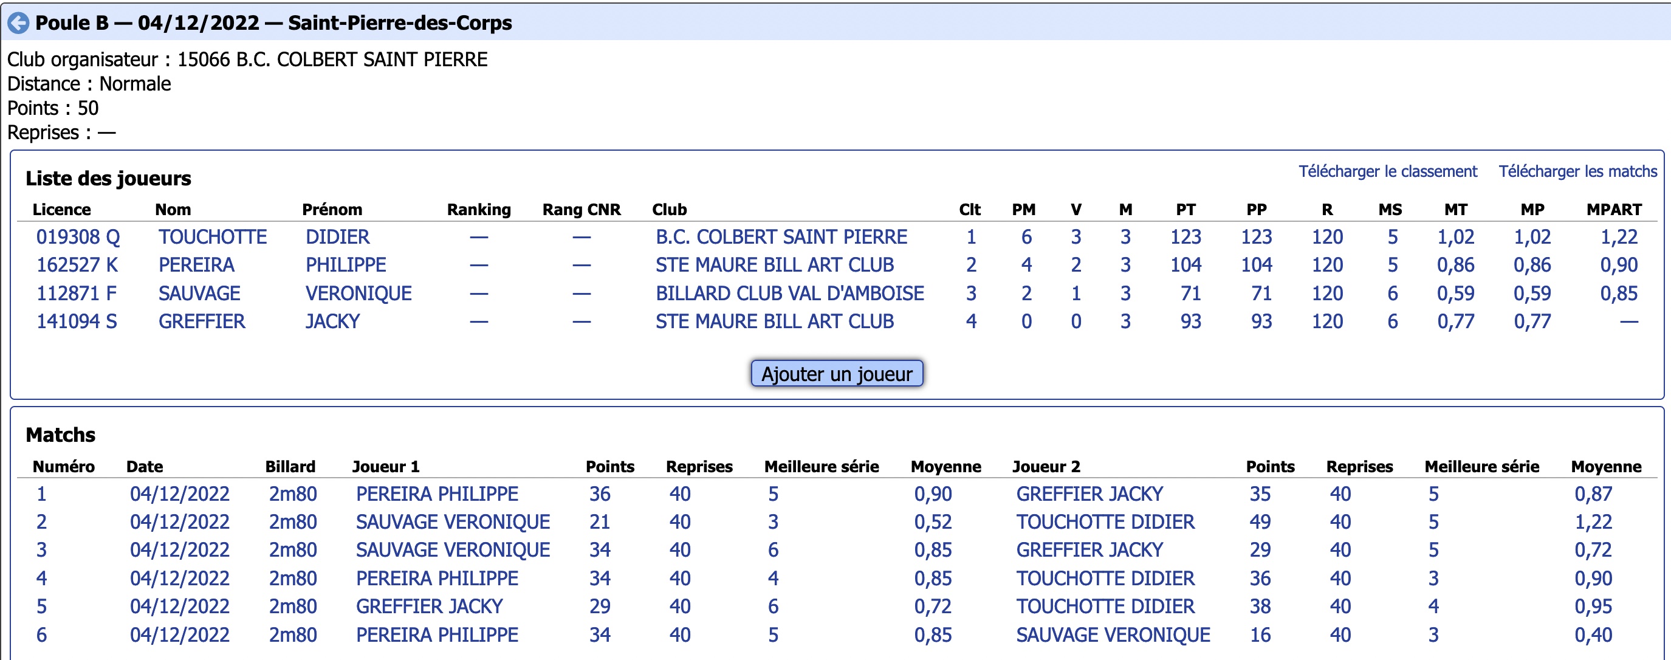Click the Rang CNR column header
The width and height of the screenshot is (1671, 660).
tap(582, 210)
